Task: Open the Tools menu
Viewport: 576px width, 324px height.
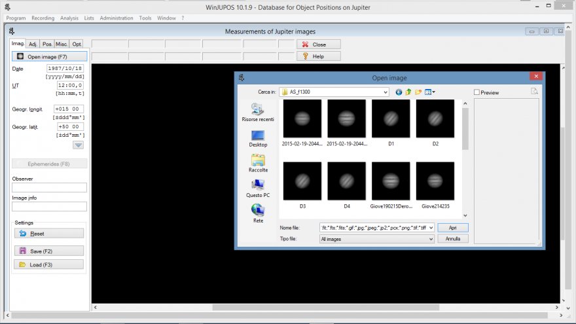Action: 145,18
